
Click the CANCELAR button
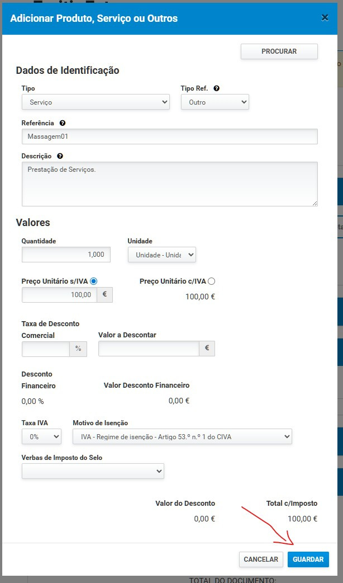[x=261, y=560]
